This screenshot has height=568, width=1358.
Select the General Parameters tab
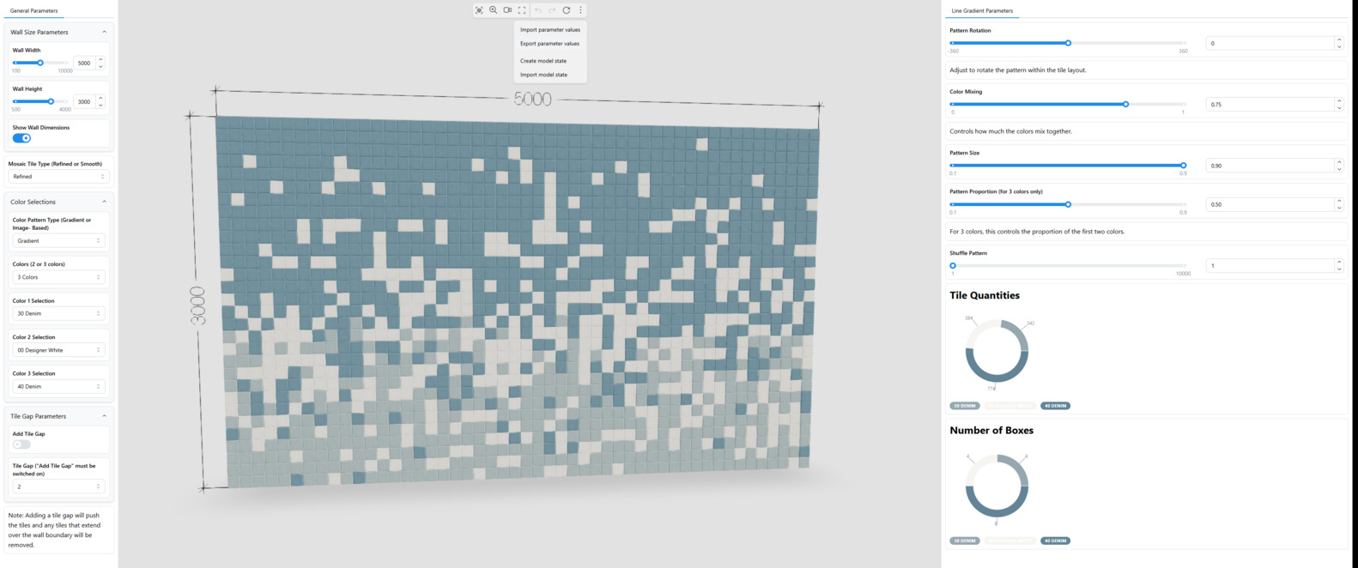34,11
